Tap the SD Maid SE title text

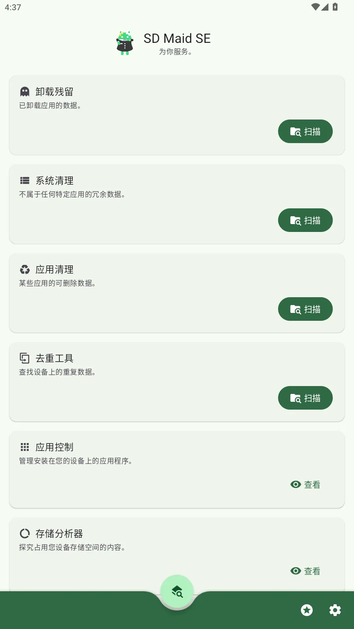tap(177, 38)
